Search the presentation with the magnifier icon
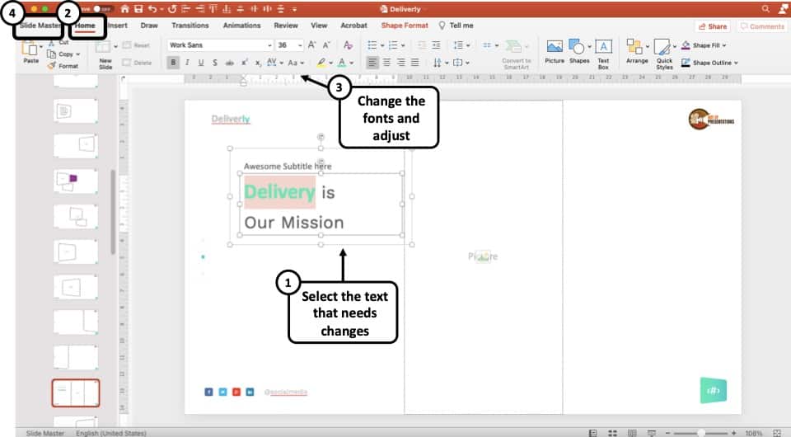 point(765,8)
